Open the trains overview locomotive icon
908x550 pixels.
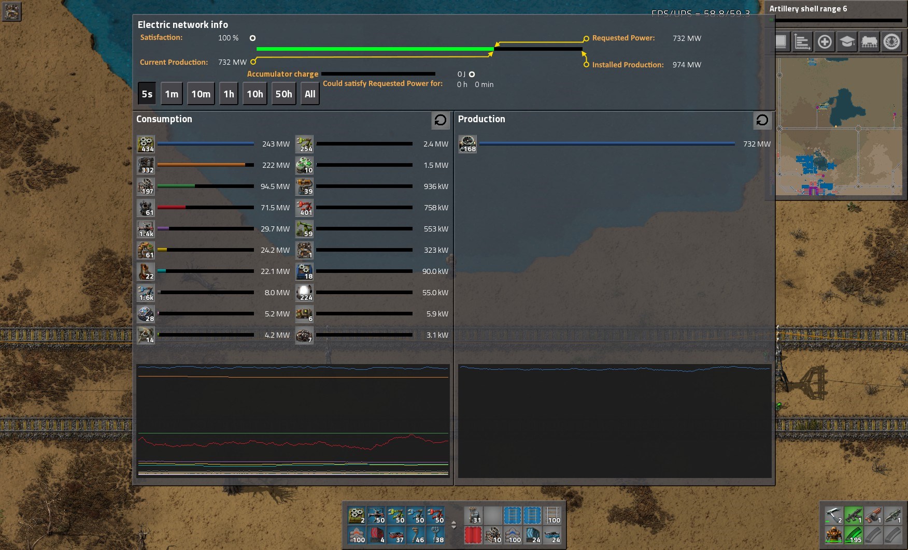(x=869, y=41)
